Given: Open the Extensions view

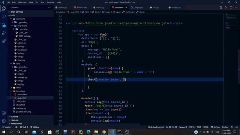Looking at the screenshot, I should (4, 41).
